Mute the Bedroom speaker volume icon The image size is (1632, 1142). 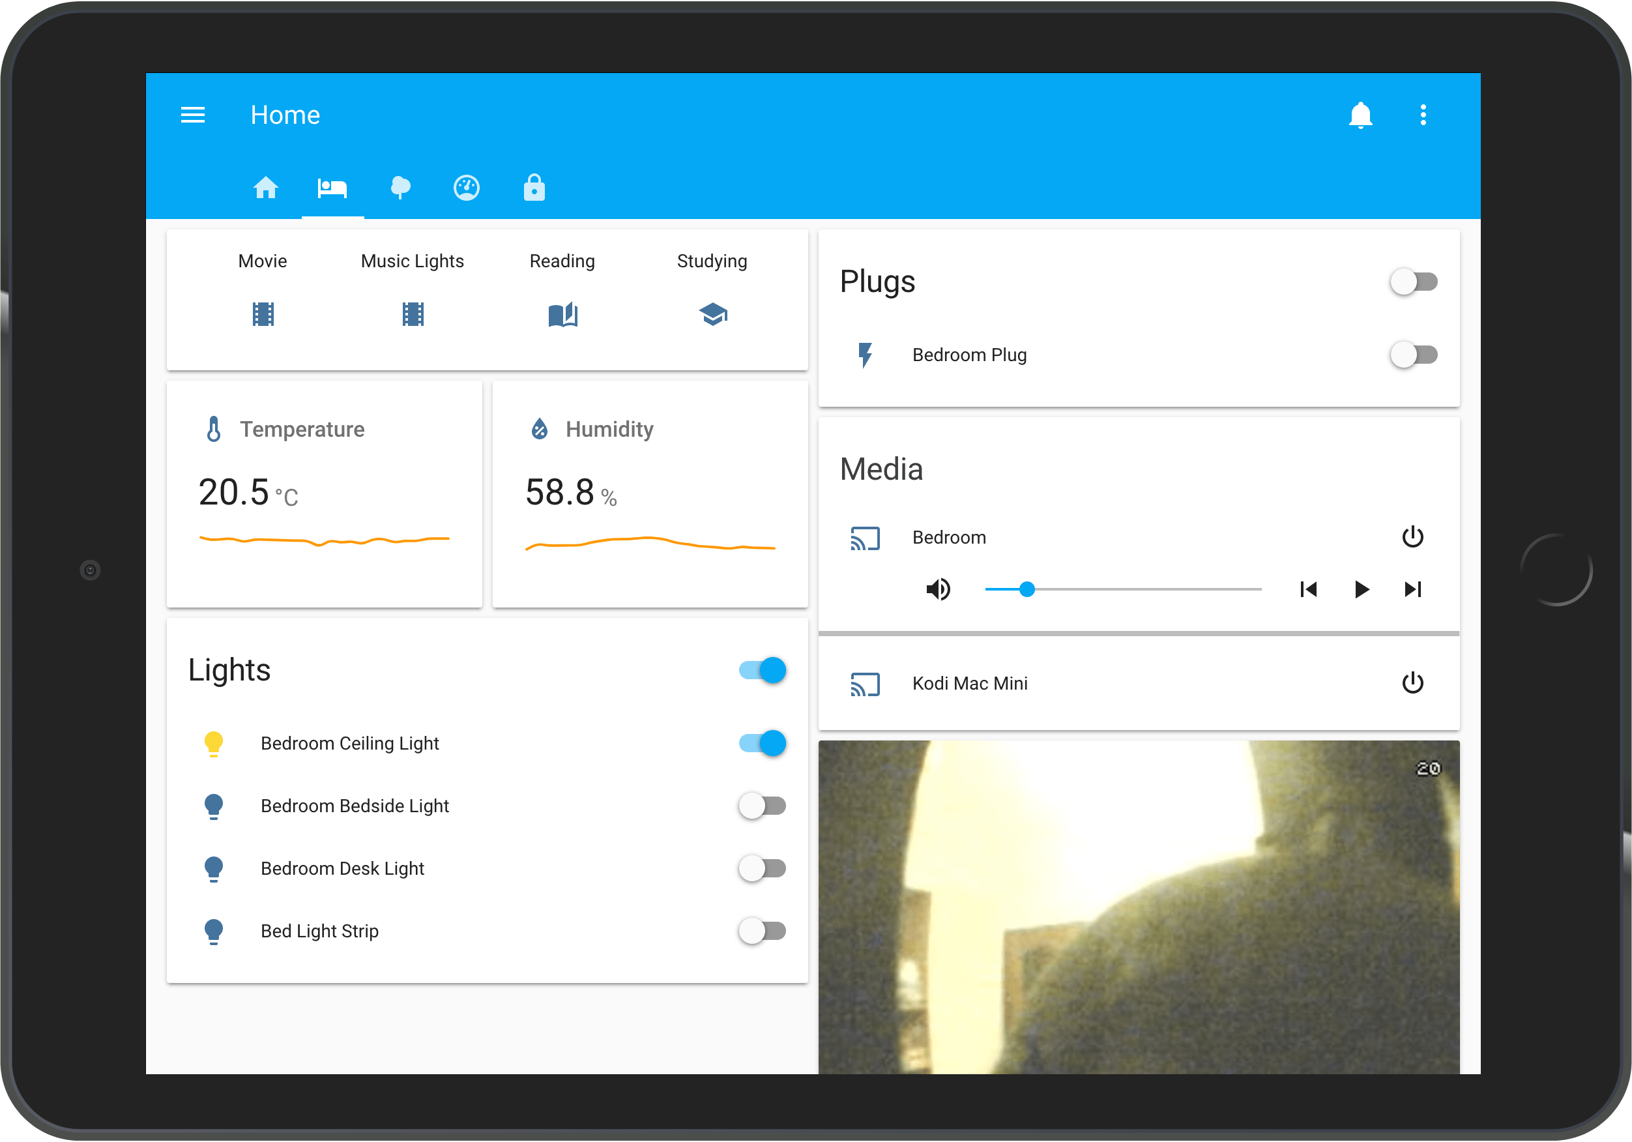(x=937, y=589)
